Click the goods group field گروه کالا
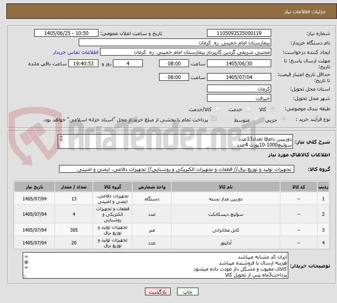This screenshot has width=337, height=303. click(177, 169)
